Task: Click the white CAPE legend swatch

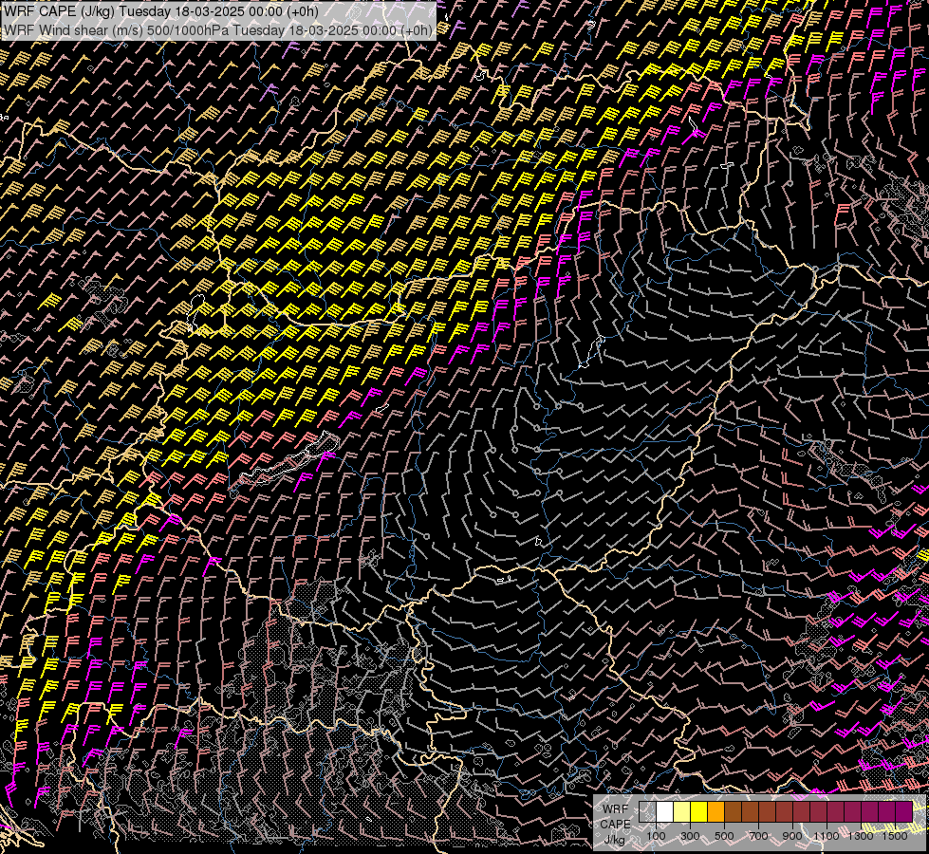Action: pos(665,811)
